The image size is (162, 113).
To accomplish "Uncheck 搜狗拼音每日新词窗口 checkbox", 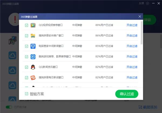I will [26, 78].
